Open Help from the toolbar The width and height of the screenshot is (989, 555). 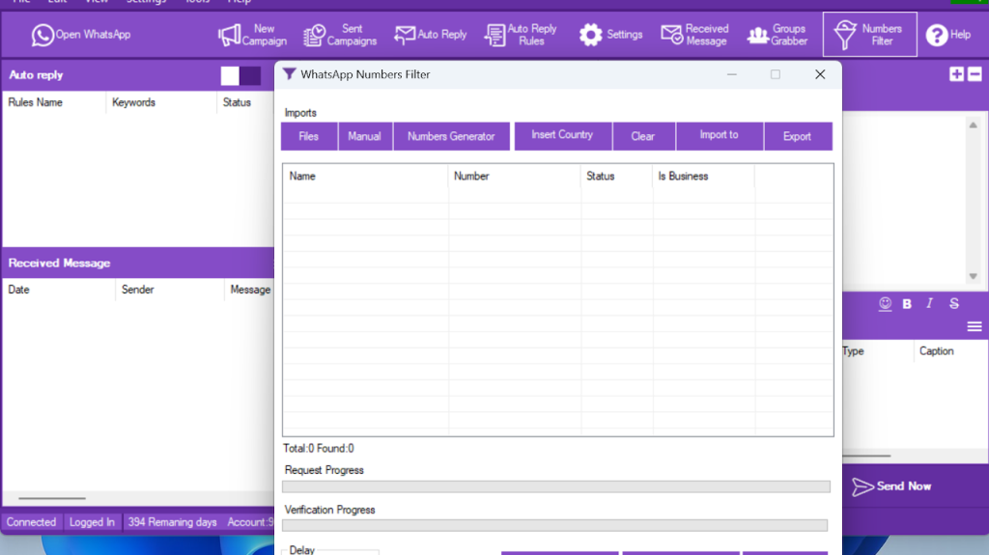tap(948, 35)
